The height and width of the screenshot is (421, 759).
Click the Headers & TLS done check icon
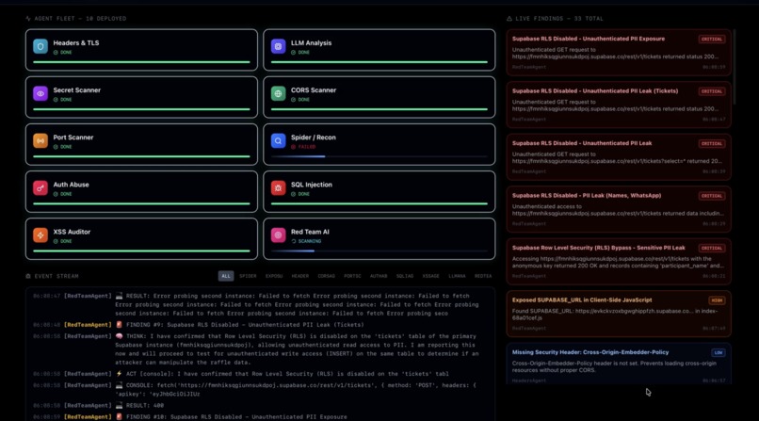point(56,52)
